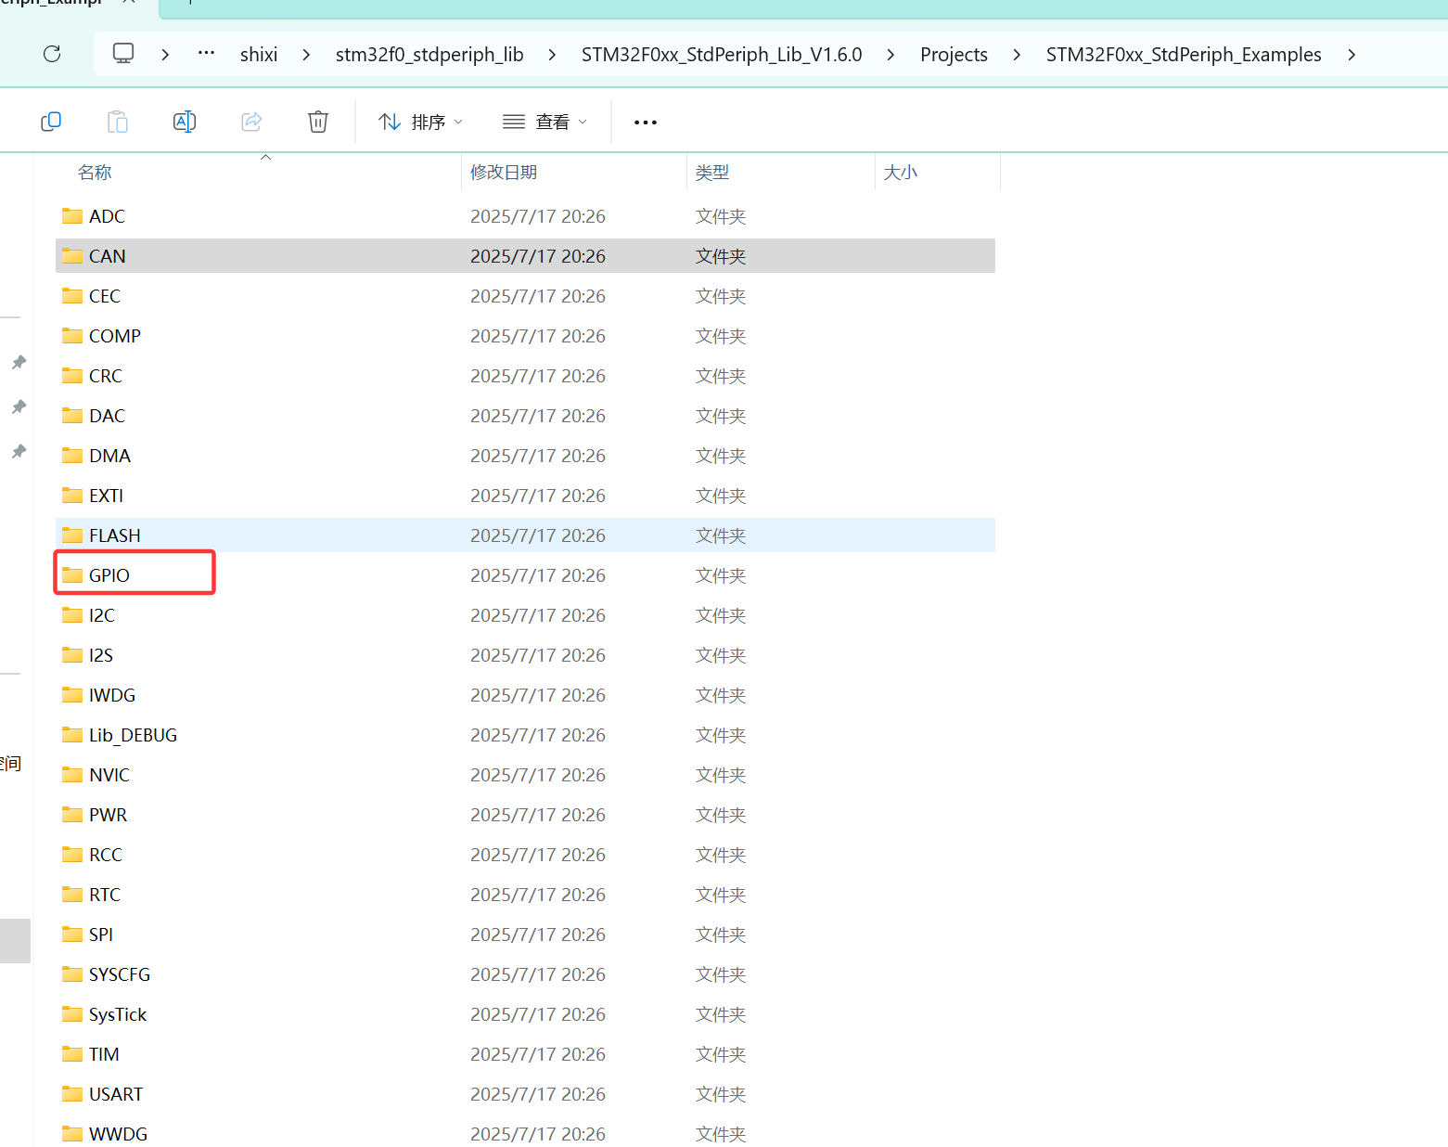The height and width of the screenshot is (1147, 1448).
Task: Click the Refresh icon in the address bar
Action: pos(52,54)
